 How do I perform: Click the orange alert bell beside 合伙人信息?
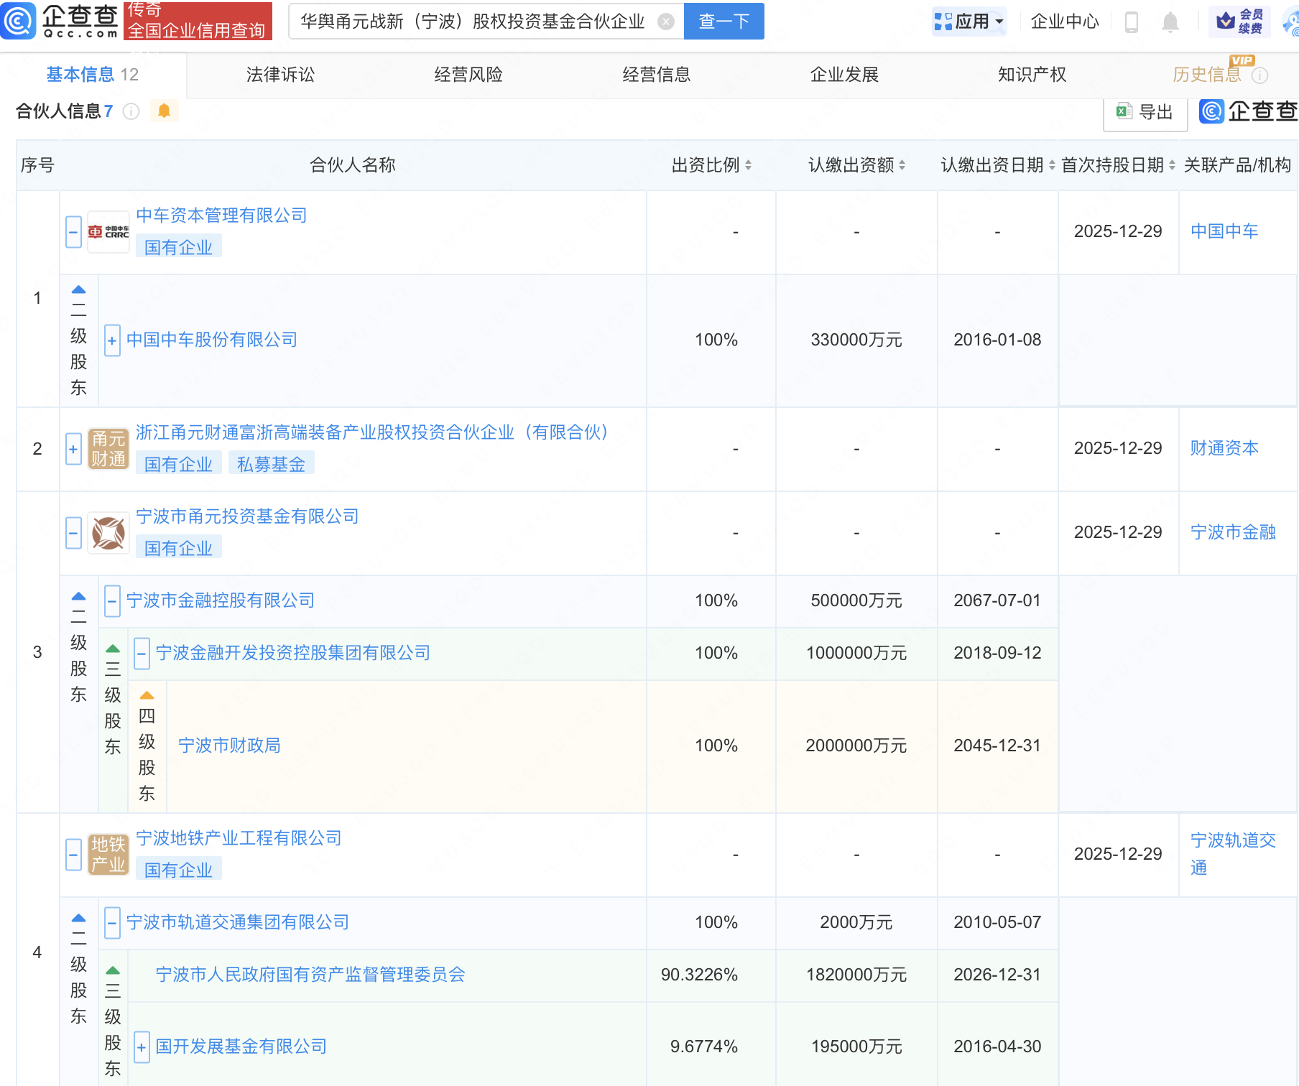point(164,111)
